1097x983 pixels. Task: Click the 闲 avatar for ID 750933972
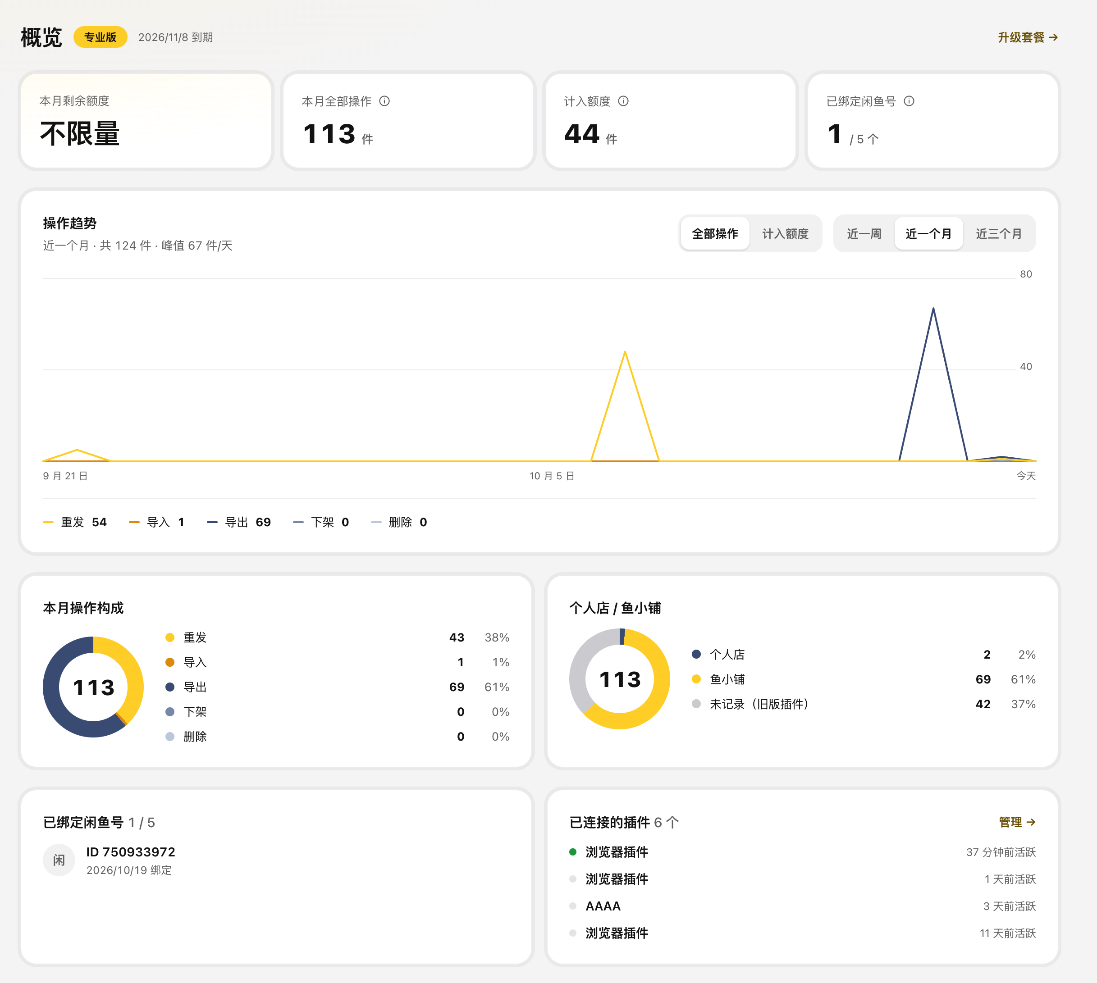coord(59,860)
